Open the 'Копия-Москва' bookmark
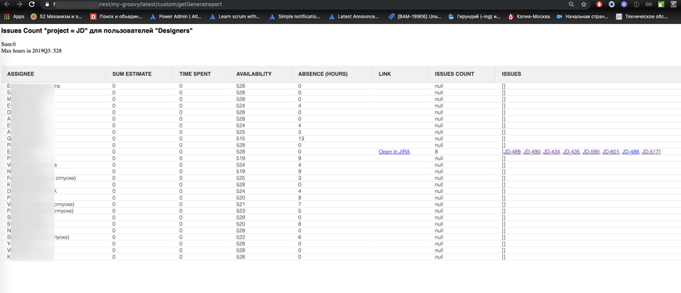Image resolution: width=681 pixels, height=293 pixels. [529, 17]
